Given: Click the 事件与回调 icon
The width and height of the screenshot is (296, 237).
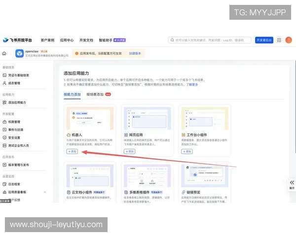Looking at the screenshot, I should [x=4, y=130].
